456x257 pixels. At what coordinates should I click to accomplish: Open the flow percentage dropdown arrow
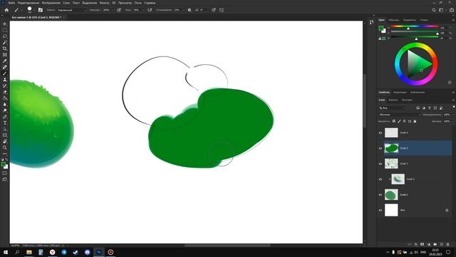click(142, 10)
